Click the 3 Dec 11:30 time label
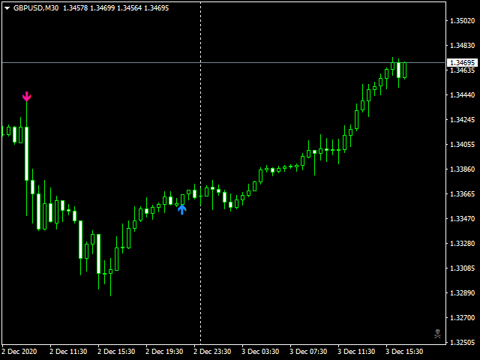The image size is (480, 360). [x=356, y=352]
